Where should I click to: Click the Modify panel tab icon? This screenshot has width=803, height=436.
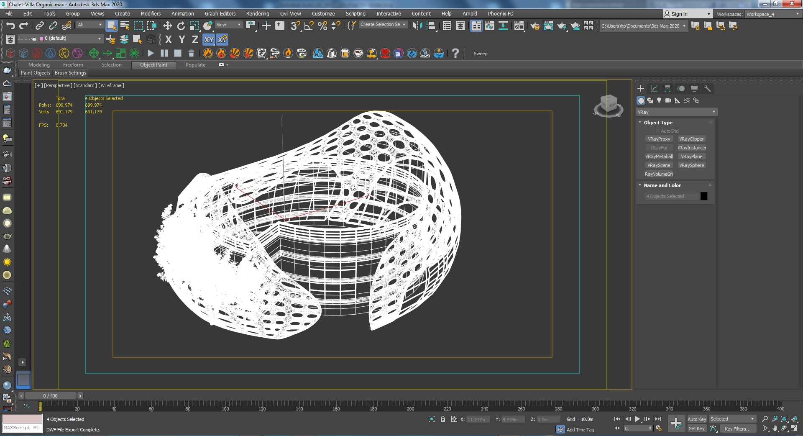pos(654,89)
